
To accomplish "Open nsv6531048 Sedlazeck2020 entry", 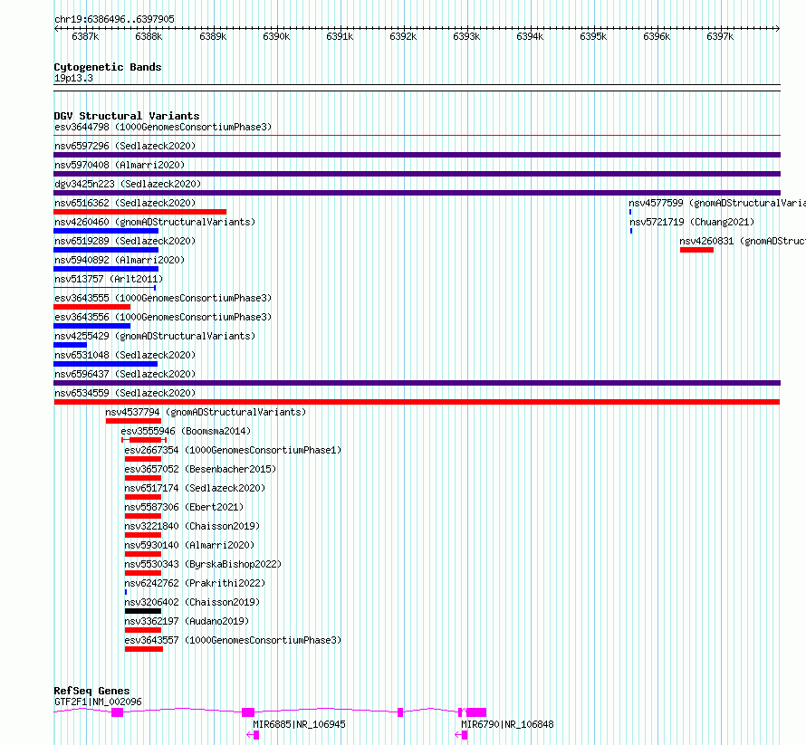I will (x=125, y=355).
